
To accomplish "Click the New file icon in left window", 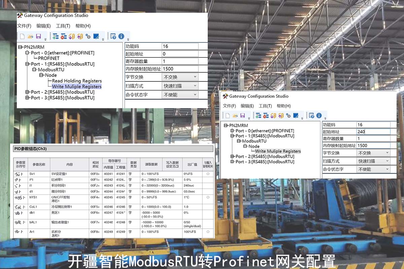I will (x=22, y=36).
